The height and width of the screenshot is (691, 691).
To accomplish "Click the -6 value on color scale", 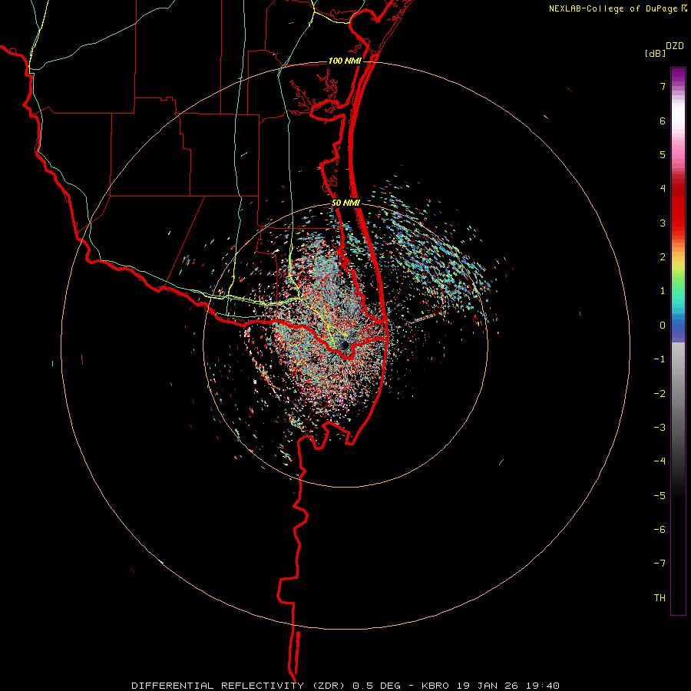I will pyautogui.click(x=660, y=530).
